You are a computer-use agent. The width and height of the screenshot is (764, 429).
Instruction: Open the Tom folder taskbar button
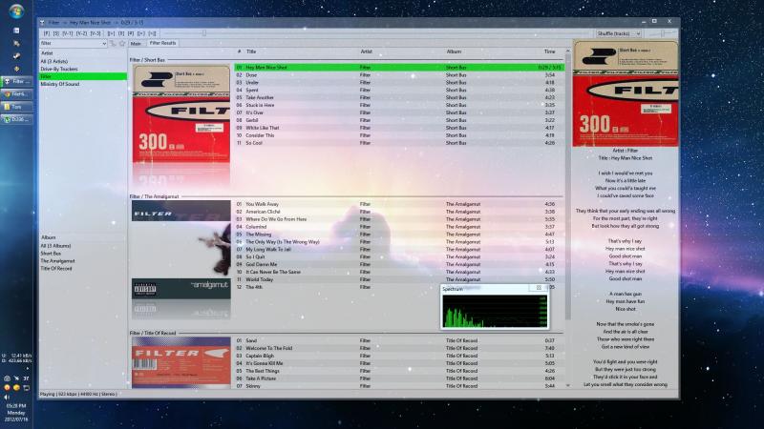pos(16,107)
